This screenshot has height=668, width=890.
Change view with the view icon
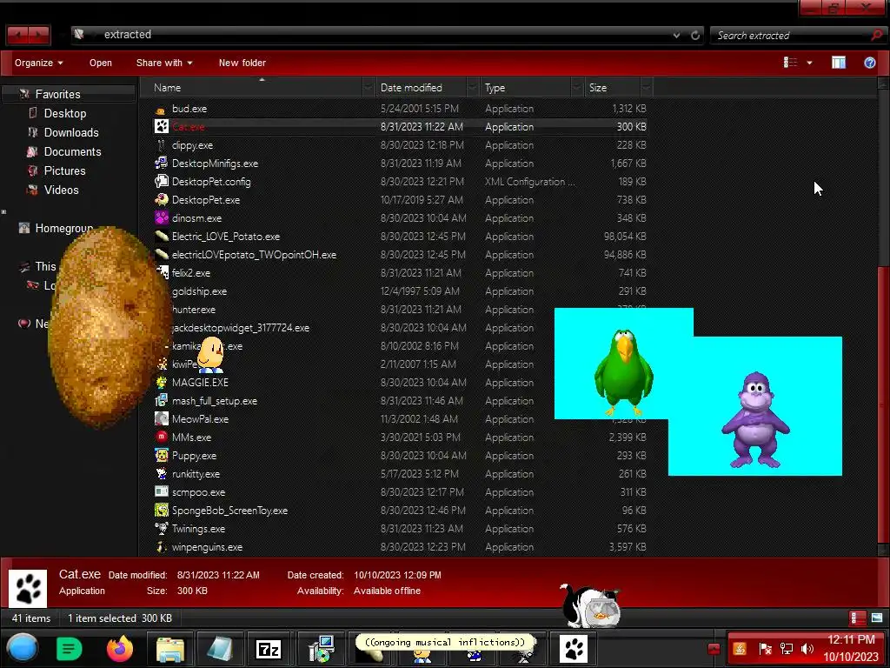click(x=790, y=63)
